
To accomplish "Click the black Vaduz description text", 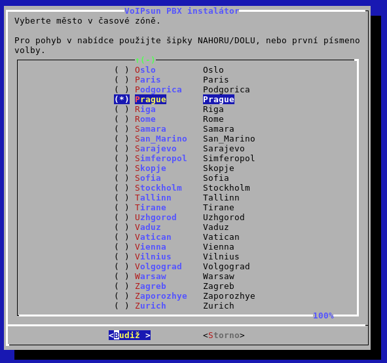I will 216,227.
